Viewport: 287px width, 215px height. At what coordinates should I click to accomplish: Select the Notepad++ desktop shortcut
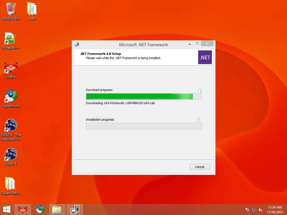tap(11, 41)
